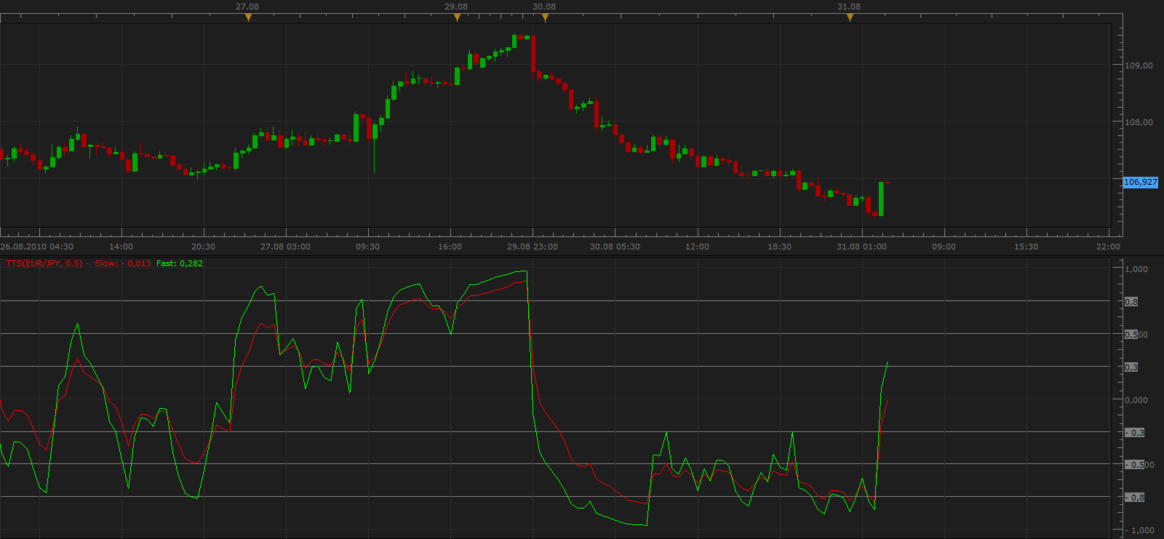Click the 29.08 23:00 time label
Image resolution: width=1164 pixels, height=539 pixels.
click(533, 247)
